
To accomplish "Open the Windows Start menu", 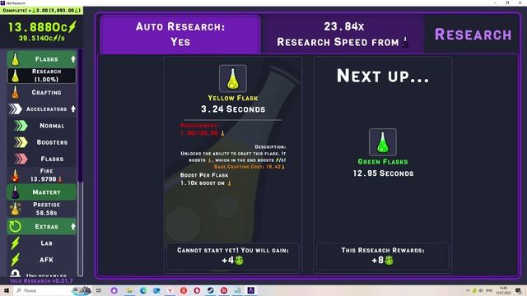I will [x=7, y=290].
